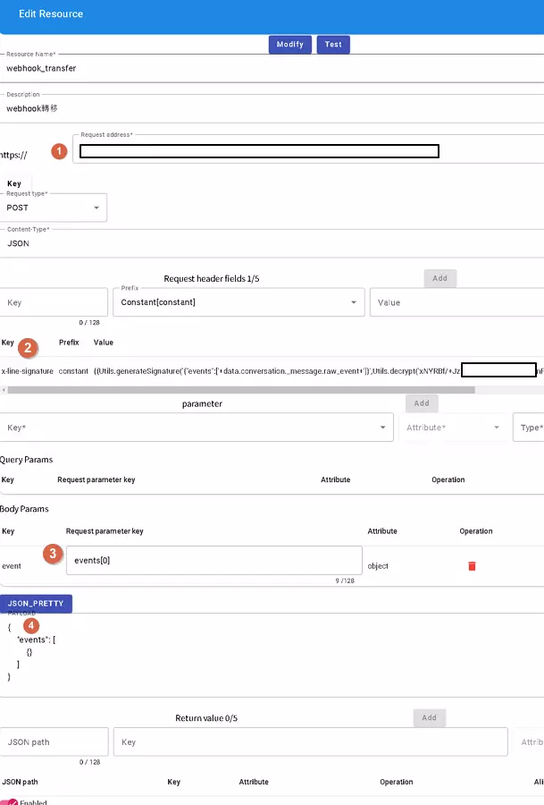Image resolution: width=544 pixels, height=805 pixels.
Task: Open the parameter Attribute dropdown
Action: point(453,428)
